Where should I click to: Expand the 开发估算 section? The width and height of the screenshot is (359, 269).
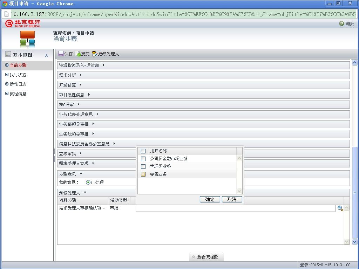(x=81, y=85)
